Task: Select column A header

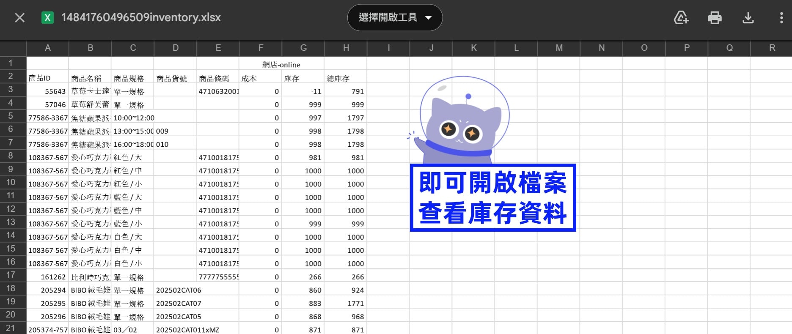Action: [x=48, y=48]
